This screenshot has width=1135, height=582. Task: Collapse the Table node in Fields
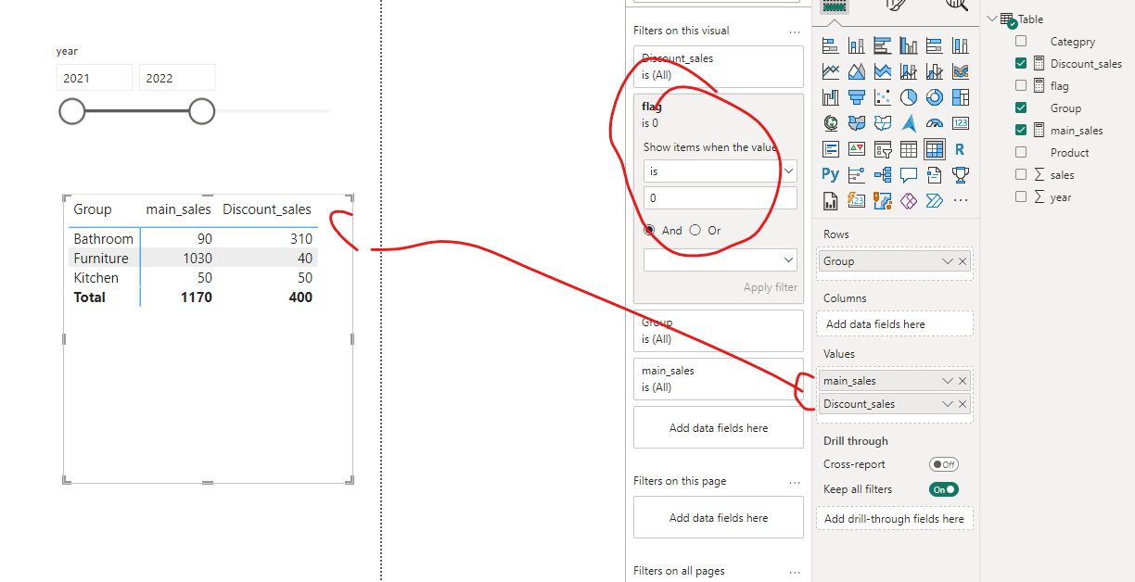993,19
